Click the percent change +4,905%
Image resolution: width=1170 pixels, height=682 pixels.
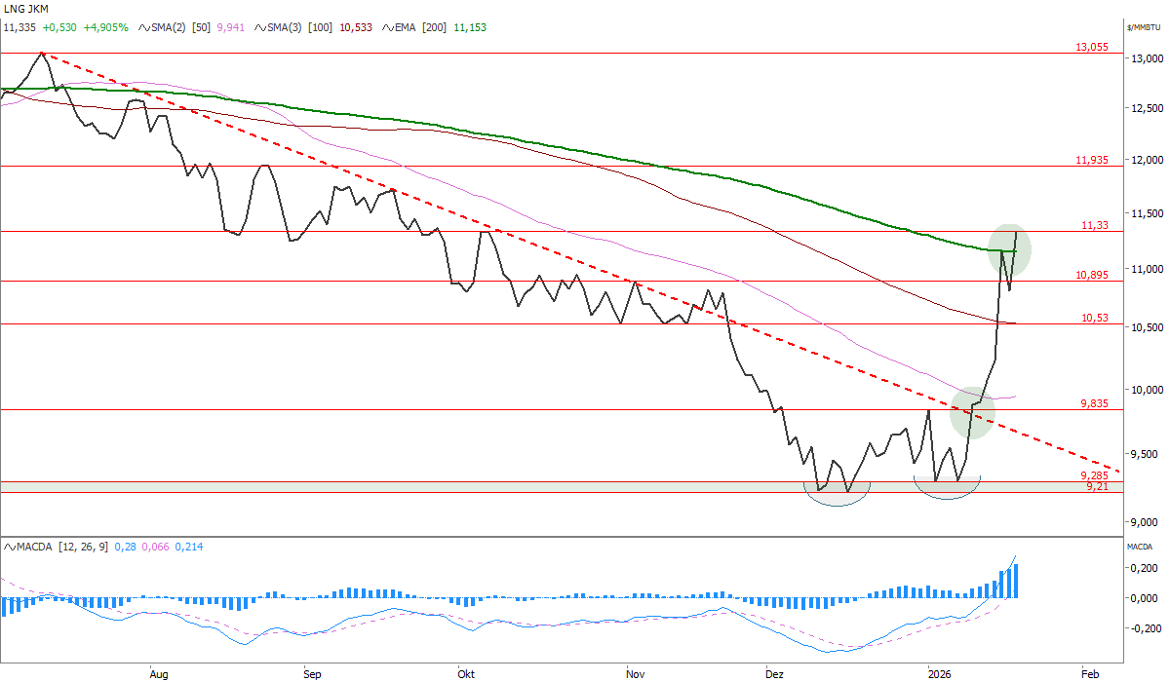105,27
